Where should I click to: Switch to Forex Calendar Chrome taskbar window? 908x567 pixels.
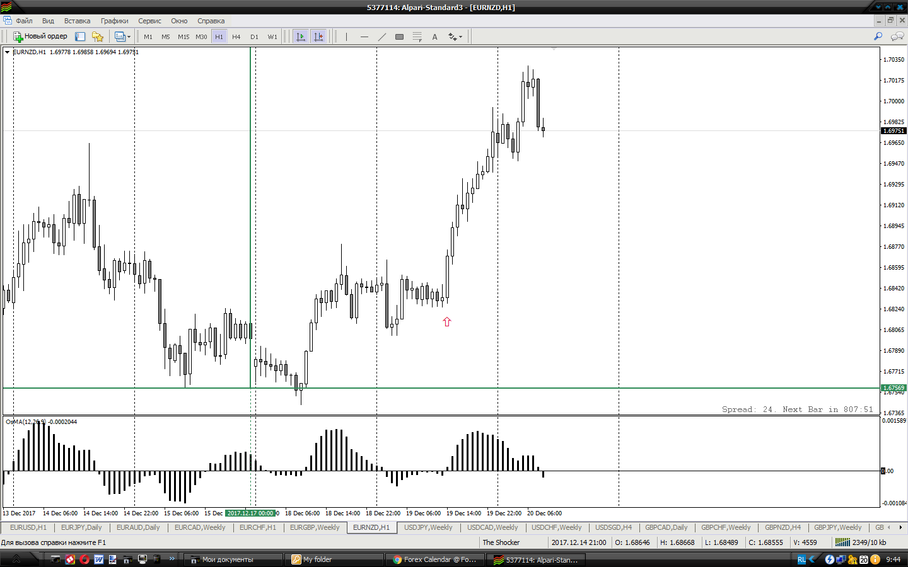435,559
